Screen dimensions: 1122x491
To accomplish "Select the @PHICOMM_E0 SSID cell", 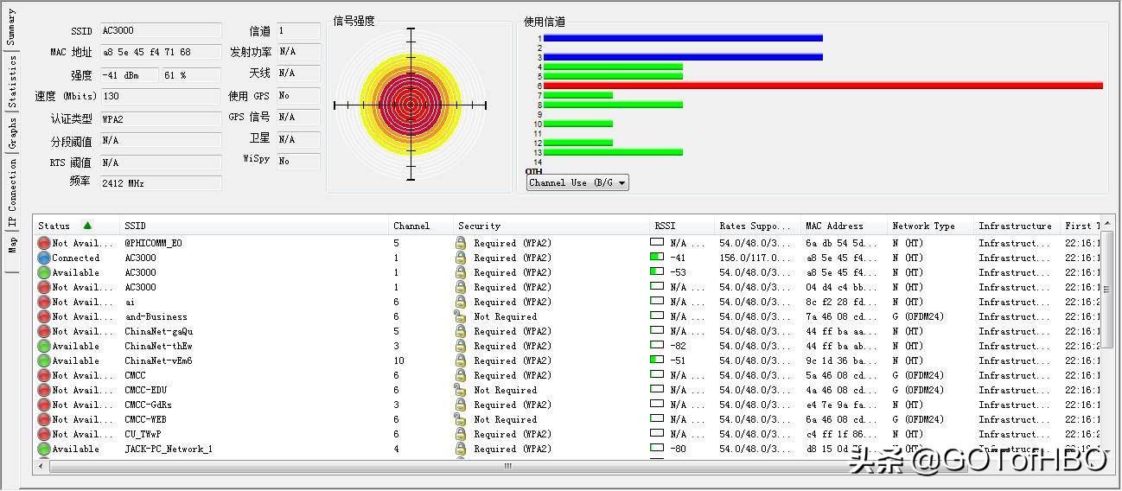I will pos(153,243).
